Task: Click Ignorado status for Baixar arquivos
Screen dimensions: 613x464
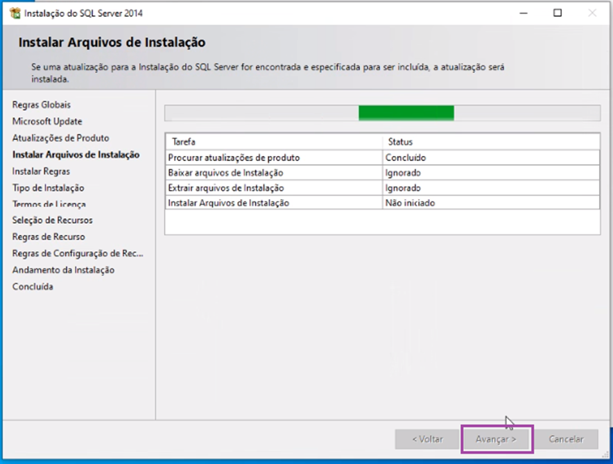Action: 491,173
